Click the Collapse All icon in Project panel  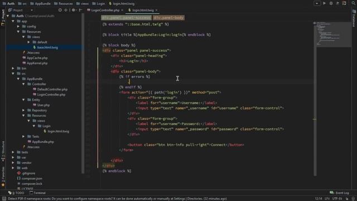pos(66,10)
